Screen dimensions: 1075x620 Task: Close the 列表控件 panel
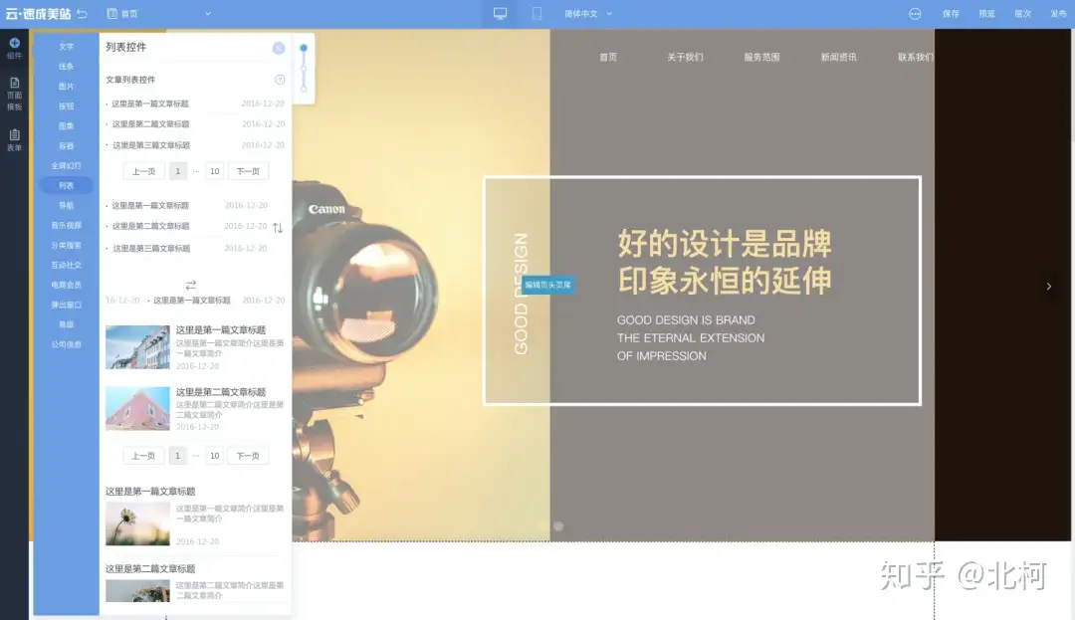(279, 48)
